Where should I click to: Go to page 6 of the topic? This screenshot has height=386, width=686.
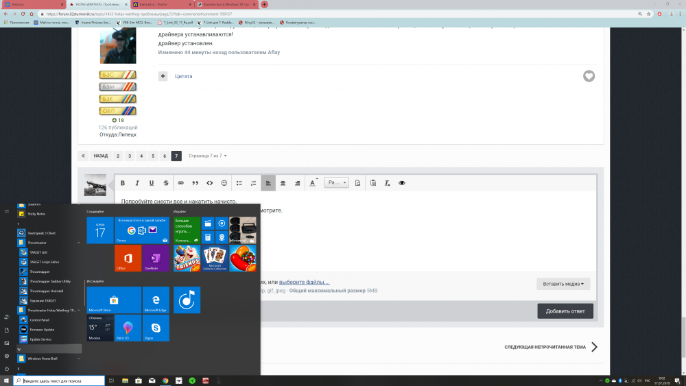[165, 156]
